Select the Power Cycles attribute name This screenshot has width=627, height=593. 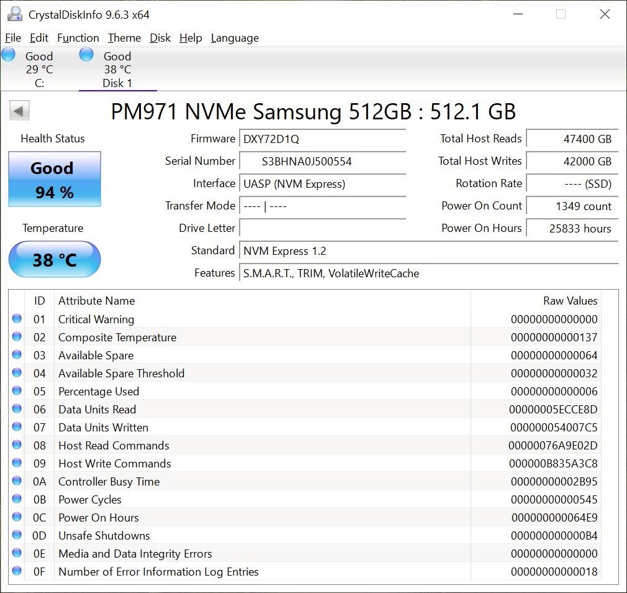[90, 499]
